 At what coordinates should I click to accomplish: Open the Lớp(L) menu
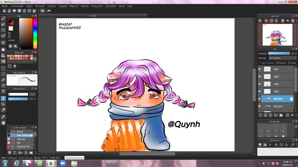29,6
